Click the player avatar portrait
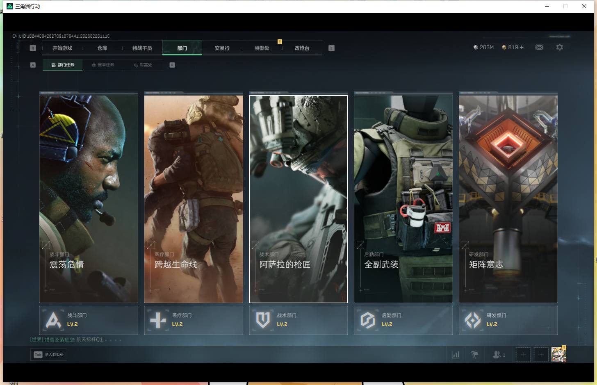Viewport: 597px width, 385px height. 558,355
